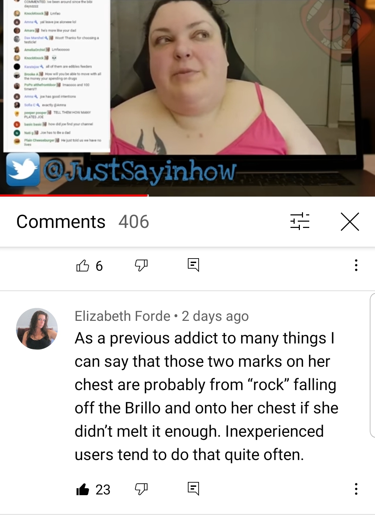The image size is (375, 515).
Task: Dislike the comment with 6 likes
Action: tap(141, 266)
